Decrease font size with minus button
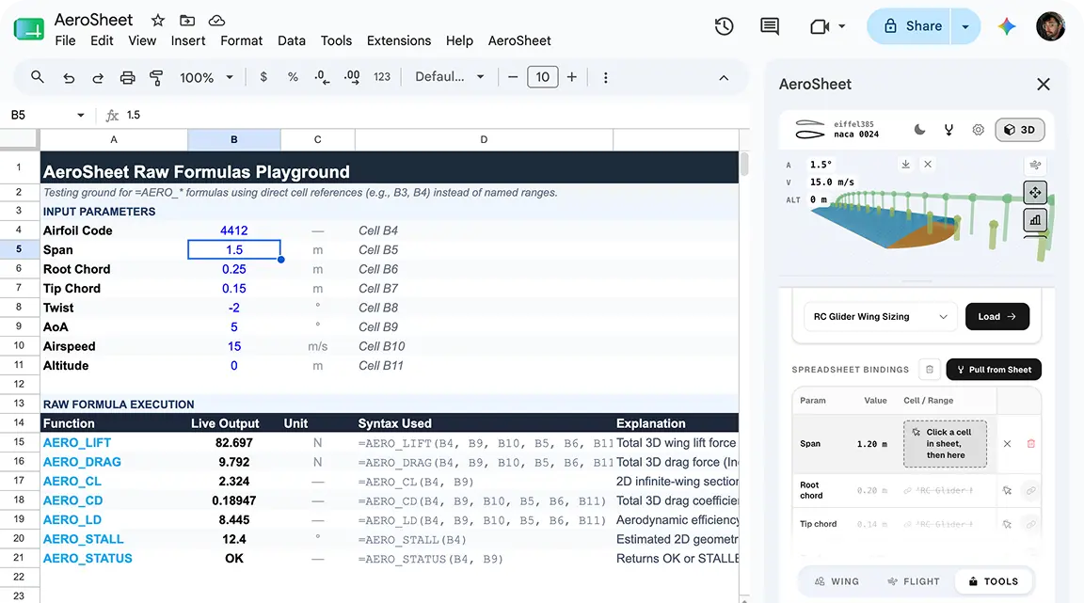 tap(512, 77)
